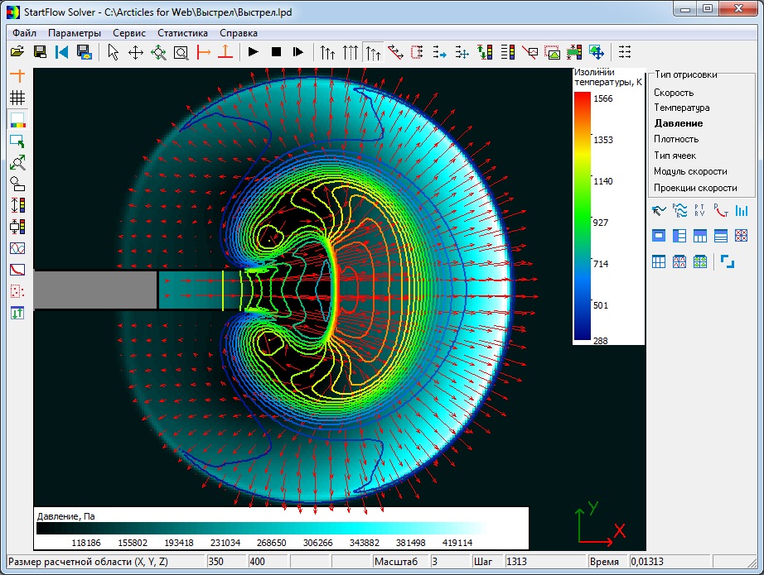Image resolution: width=764 pixels, height=575 pixels.
Task: Click the dashed lines color scale icon
Action: click(507, 51)
